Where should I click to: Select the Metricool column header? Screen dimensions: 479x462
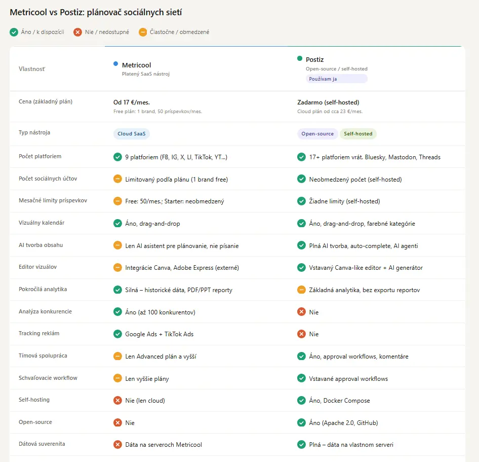136,65
